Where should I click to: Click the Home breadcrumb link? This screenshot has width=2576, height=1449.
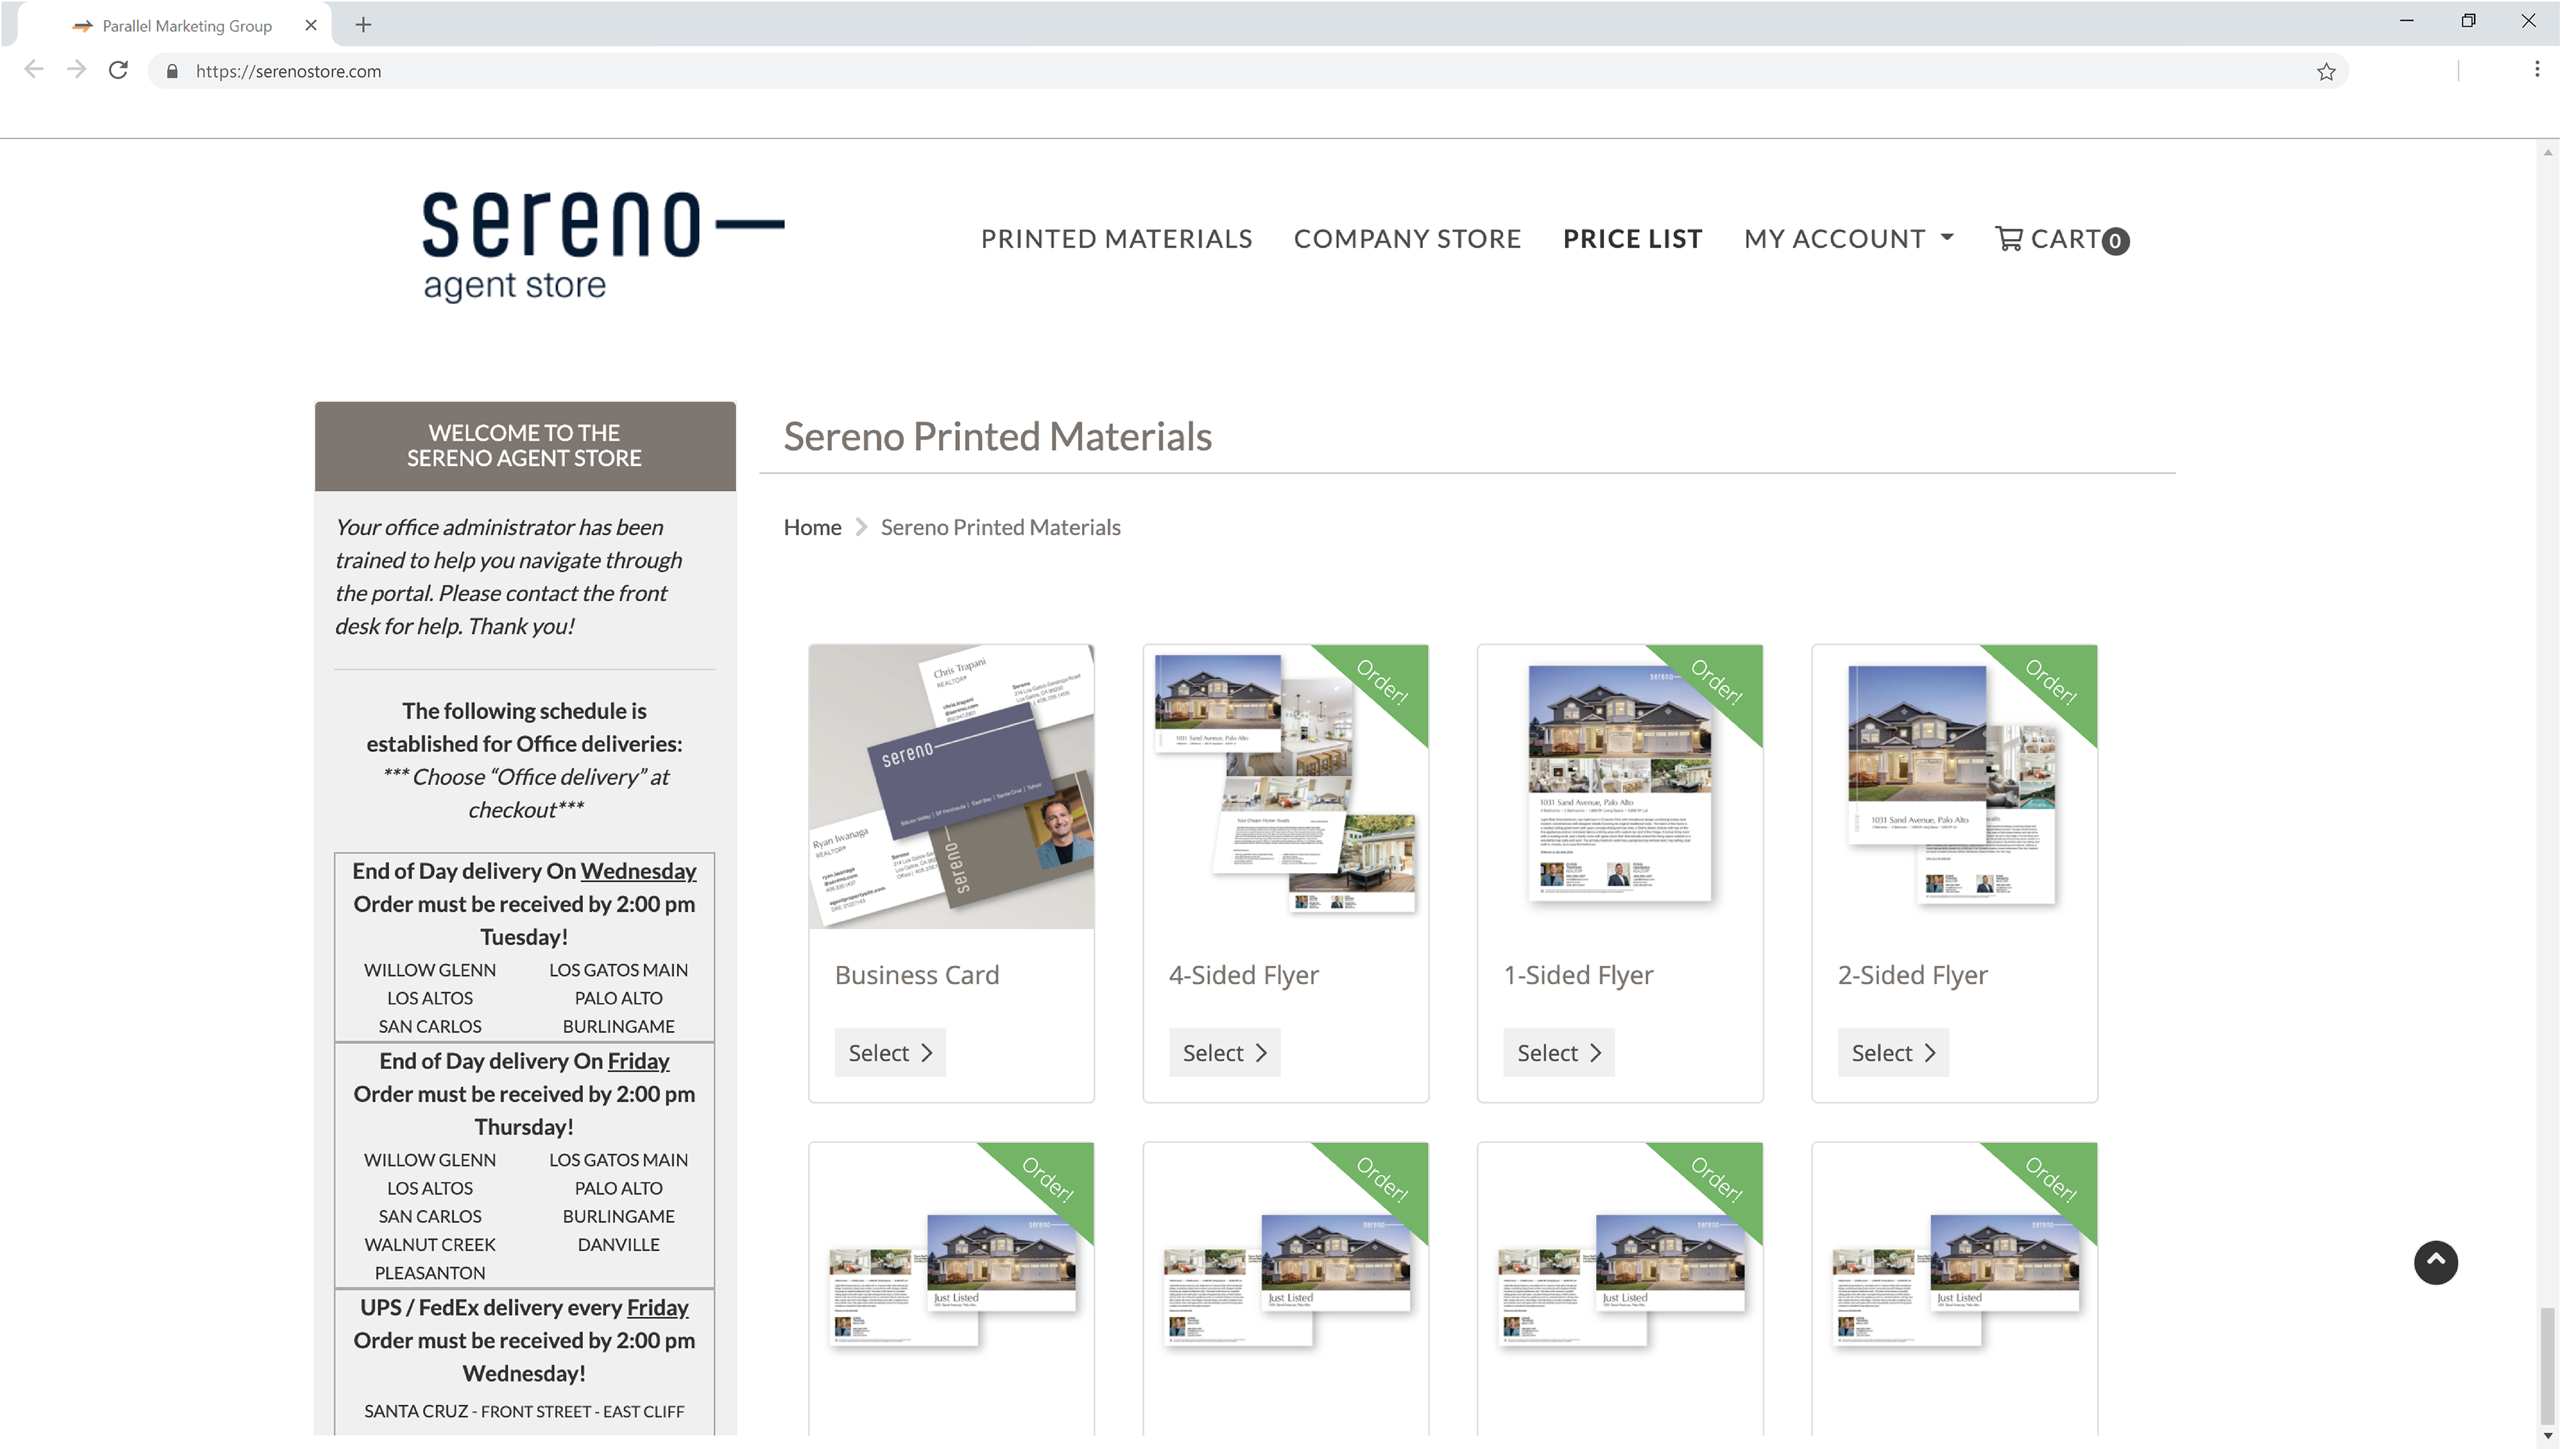coord(812,527)
